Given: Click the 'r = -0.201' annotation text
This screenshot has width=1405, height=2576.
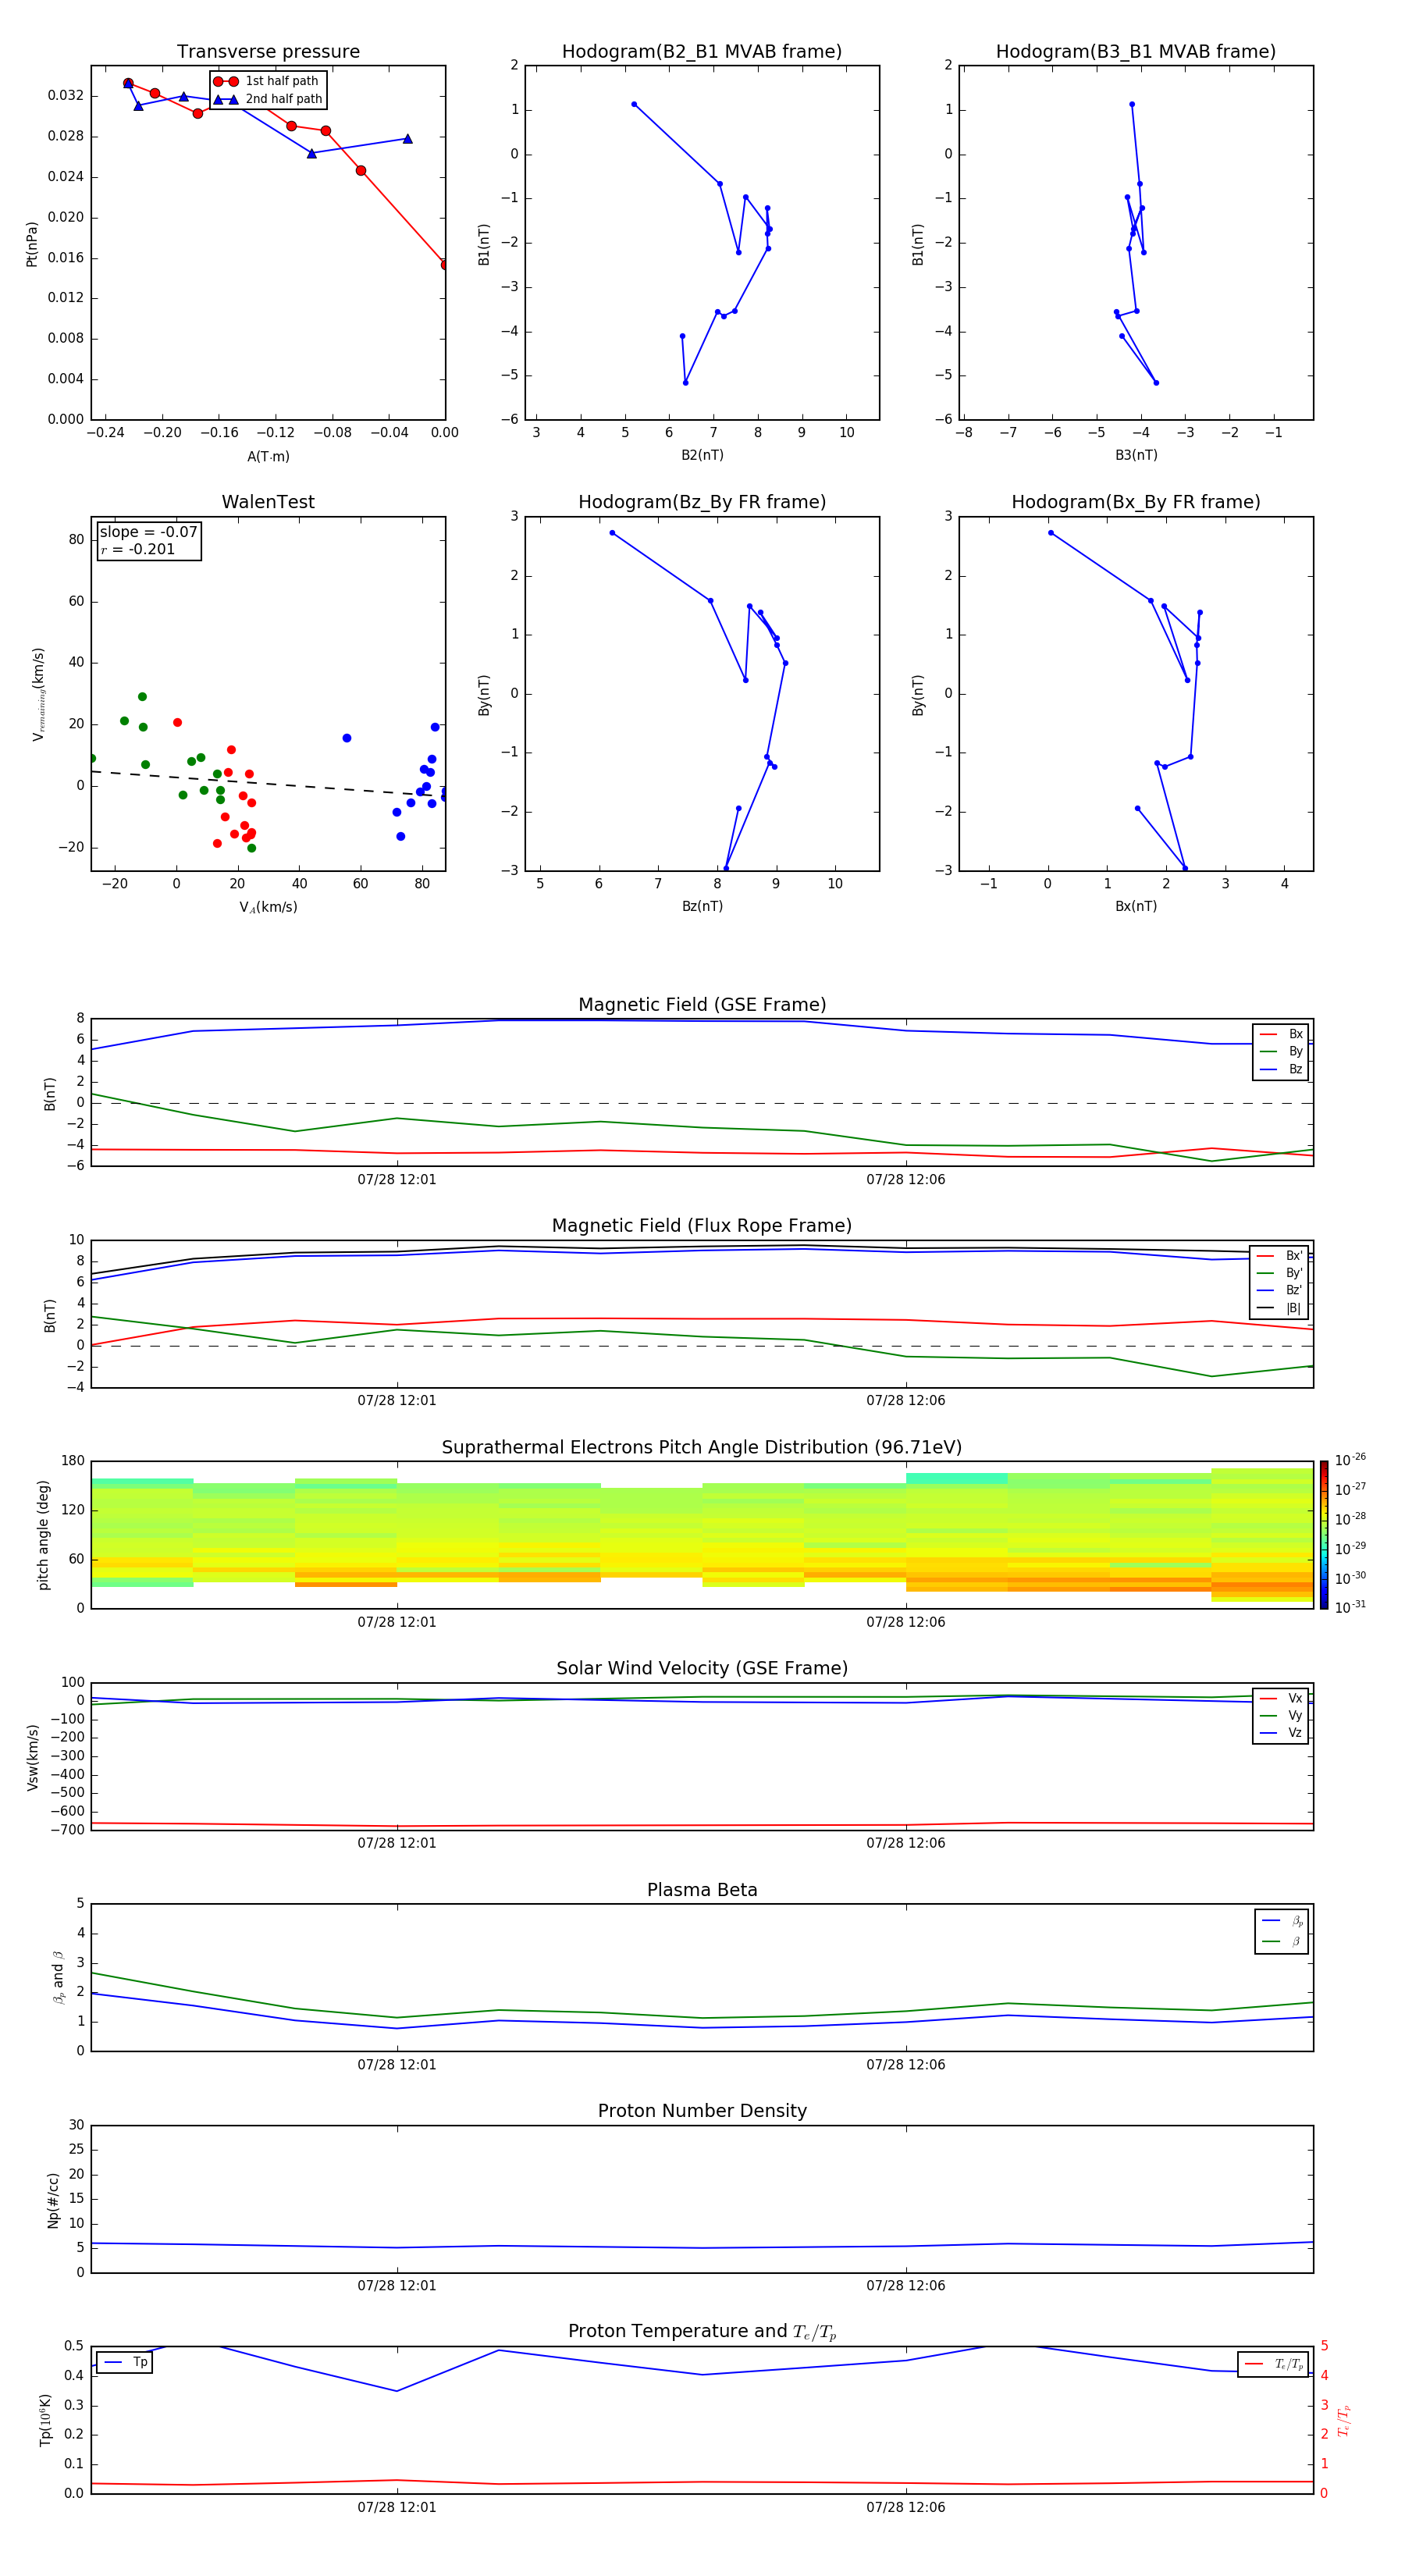Looking at the screenshot, I should coord(138,549).
